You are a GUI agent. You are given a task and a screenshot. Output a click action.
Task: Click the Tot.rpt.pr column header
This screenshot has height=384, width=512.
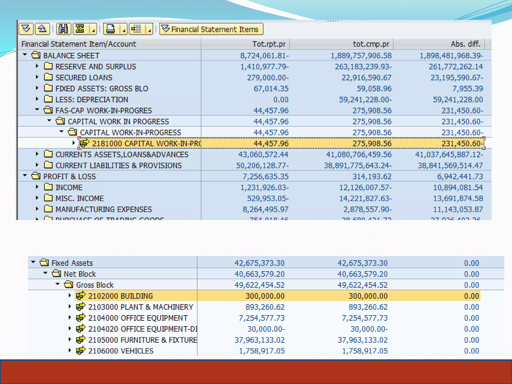coord(269,44)
